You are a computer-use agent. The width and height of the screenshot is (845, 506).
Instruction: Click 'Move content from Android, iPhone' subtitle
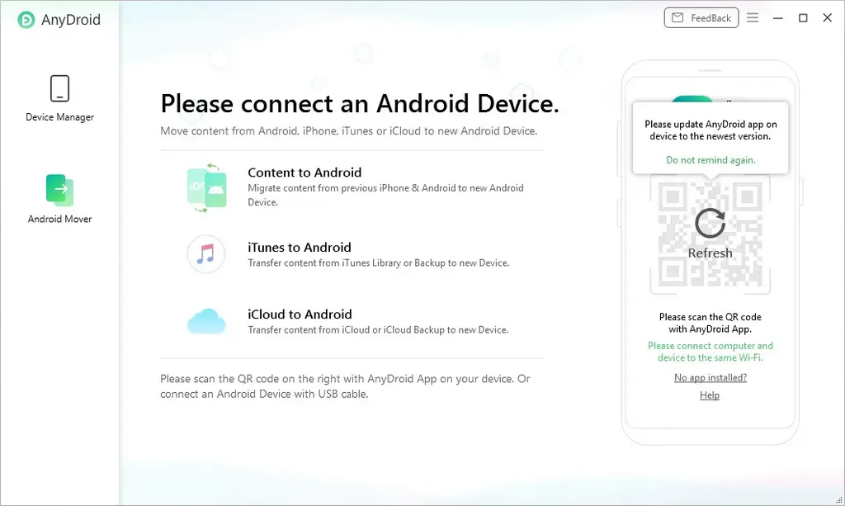click(349, 131)
